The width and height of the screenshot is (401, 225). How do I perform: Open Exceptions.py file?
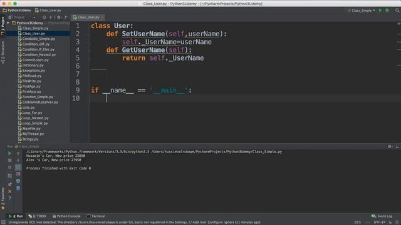[x=31, y=71]
